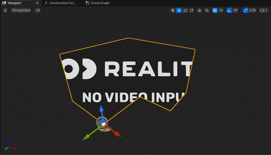Toggle grid snapping on or off
This screenshot has height=155, width=271.
click(215, 10)
